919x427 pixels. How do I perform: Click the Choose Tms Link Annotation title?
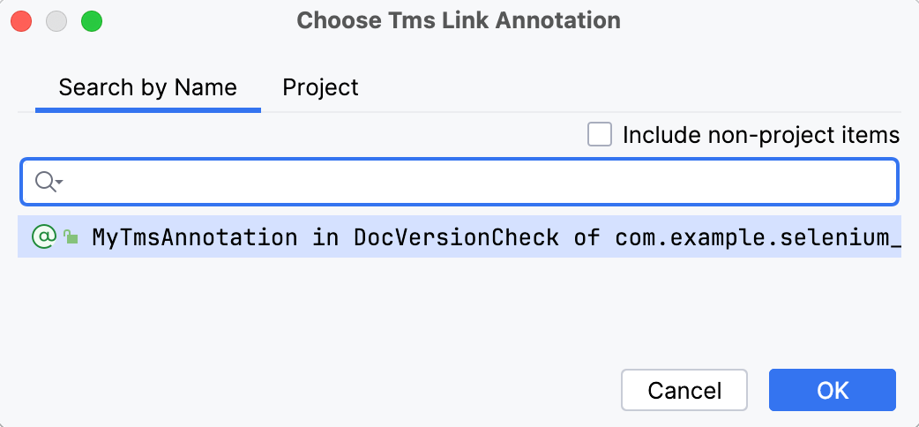click(x=459, y=20)
